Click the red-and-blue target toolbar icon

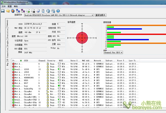point(13,11)
